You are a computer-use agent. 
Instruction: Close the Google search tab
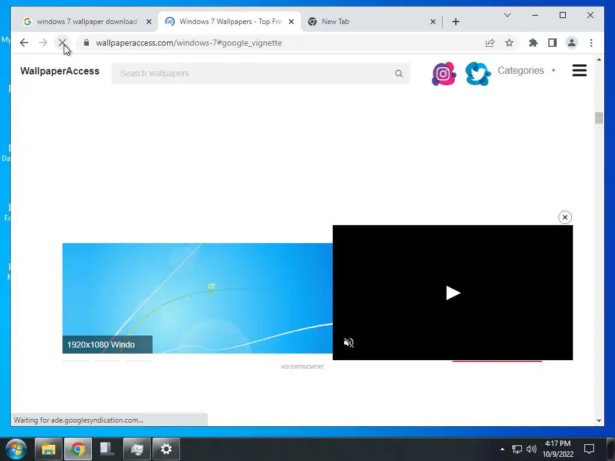[149, 22]
